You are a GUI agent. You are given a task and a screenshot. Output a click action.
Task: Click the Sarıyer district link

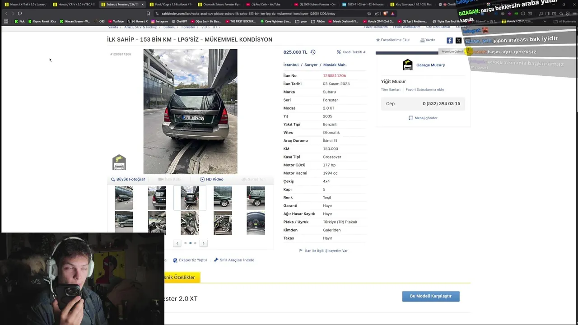pos(311,65)
